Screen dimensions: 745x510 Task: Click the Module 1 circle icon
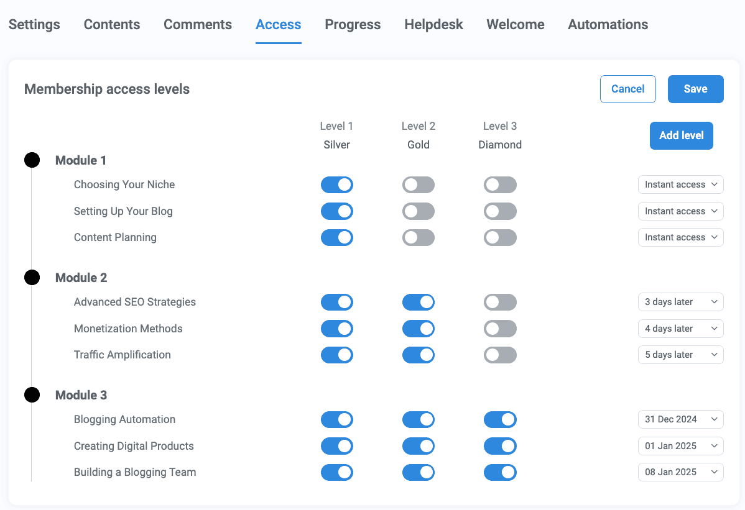tap(32, 160)
